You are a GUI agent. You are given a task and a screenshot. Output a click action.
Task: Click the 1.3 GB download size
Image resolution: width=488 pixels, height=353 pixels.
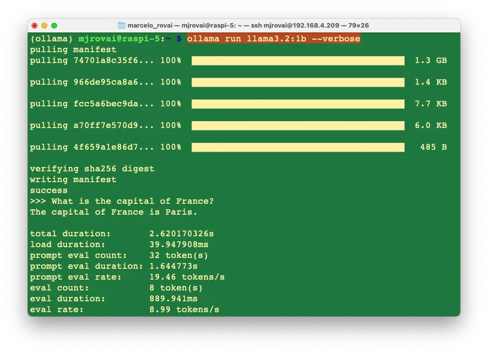point(430,61)
